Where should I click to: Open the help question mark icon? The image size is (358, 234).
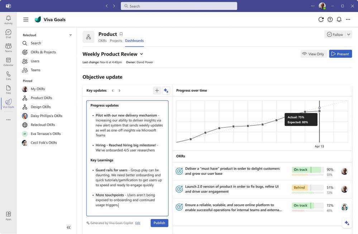(330, 19)
